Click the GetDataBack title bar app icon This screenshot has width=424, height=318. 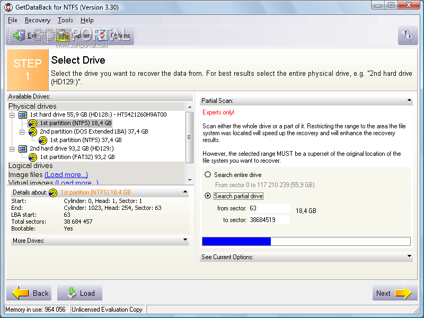[8, 7]
